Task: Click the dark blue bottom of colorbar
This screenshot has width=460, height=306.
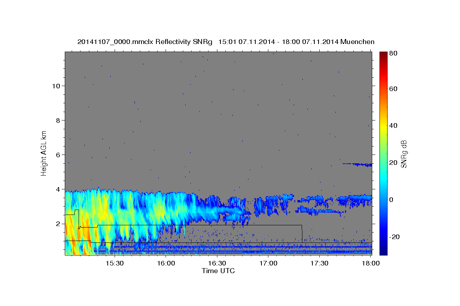Action: 383,251
